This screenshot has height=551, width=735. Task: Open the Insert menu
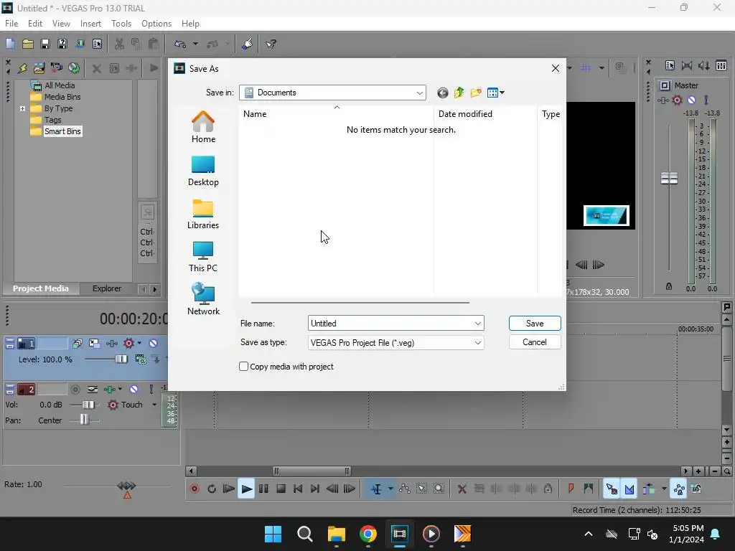(90, 24)
